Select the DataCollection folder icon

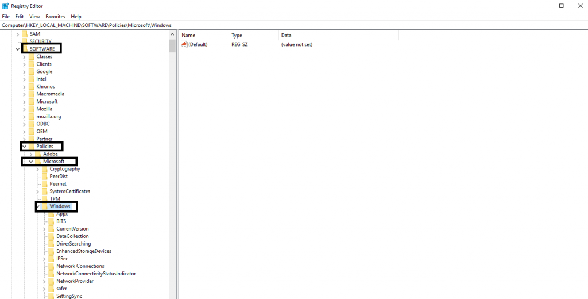[51, 236]
